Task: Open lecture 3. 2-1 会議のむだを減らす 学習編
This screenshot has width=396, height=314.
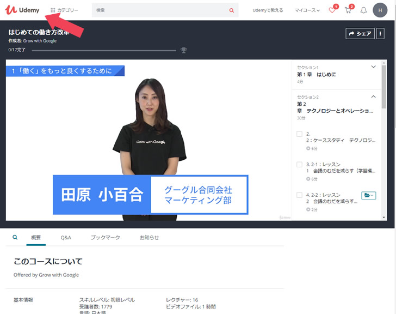Action: click(341, 167)
